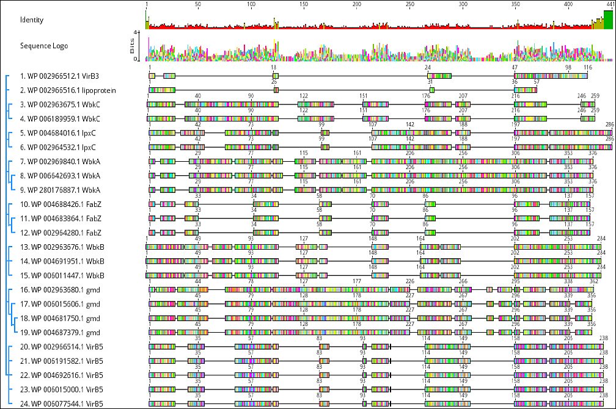Select the Identity track label
This screenshot has height=409, width=616.
point(32,20)
